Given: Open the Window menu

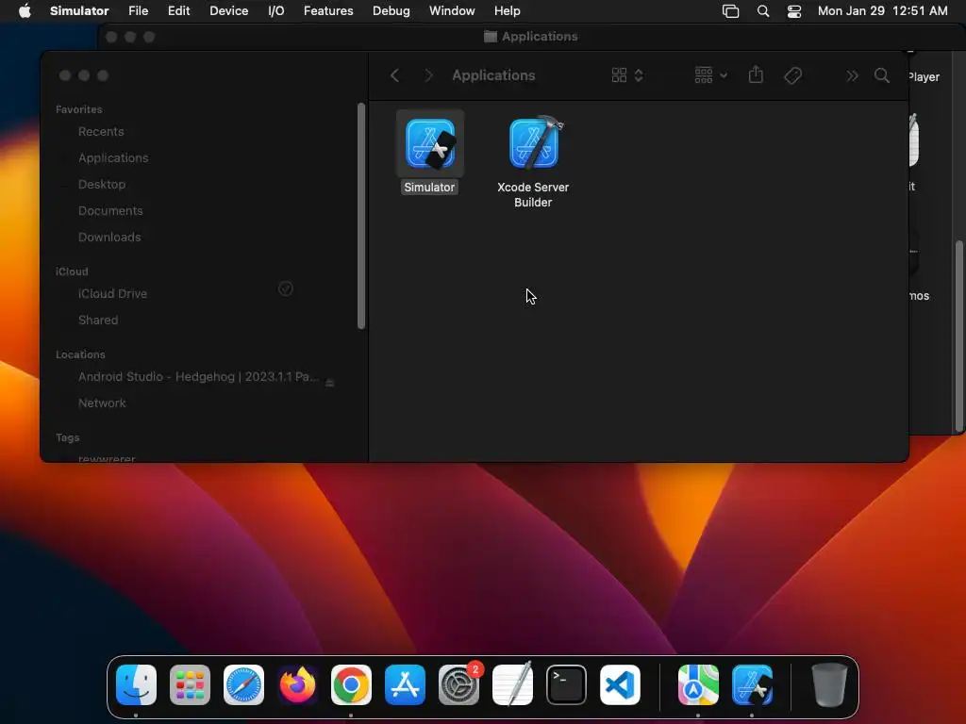Looking at the screenshot, I should pos(452,11).
